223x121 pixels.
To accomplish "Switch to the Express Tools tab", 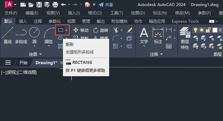I will pyautogui.click(x=185, y=21).
